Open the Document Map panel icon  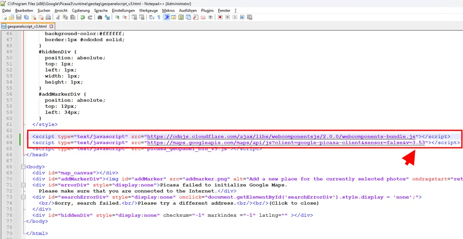click(x=181, y=18)
